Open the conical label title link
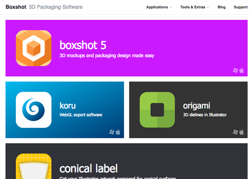The width and height of the screenshot is (250, 179). (x=88, y=168)
